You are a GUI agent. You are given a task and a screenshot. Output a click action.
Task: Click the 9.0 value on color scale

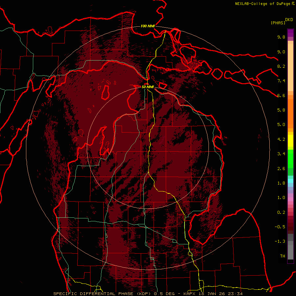pos(281,52)
